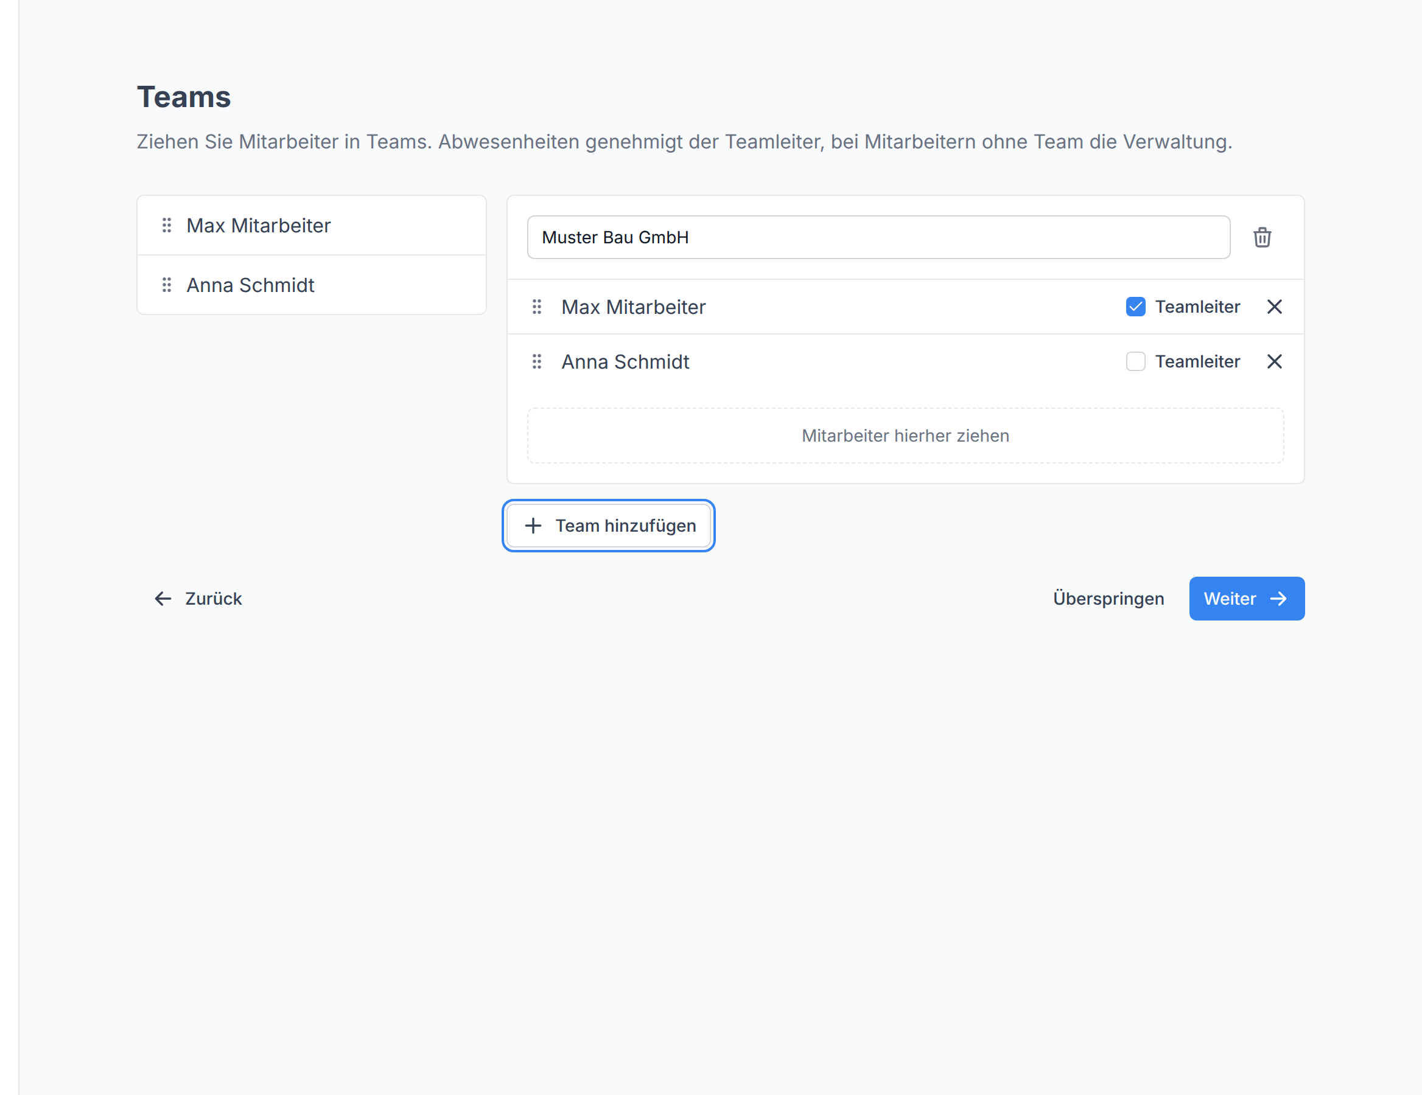1422x1095 pixels.
Task: Select Anna Schmidt name in left employee list
Action: [x=250, y=285]
